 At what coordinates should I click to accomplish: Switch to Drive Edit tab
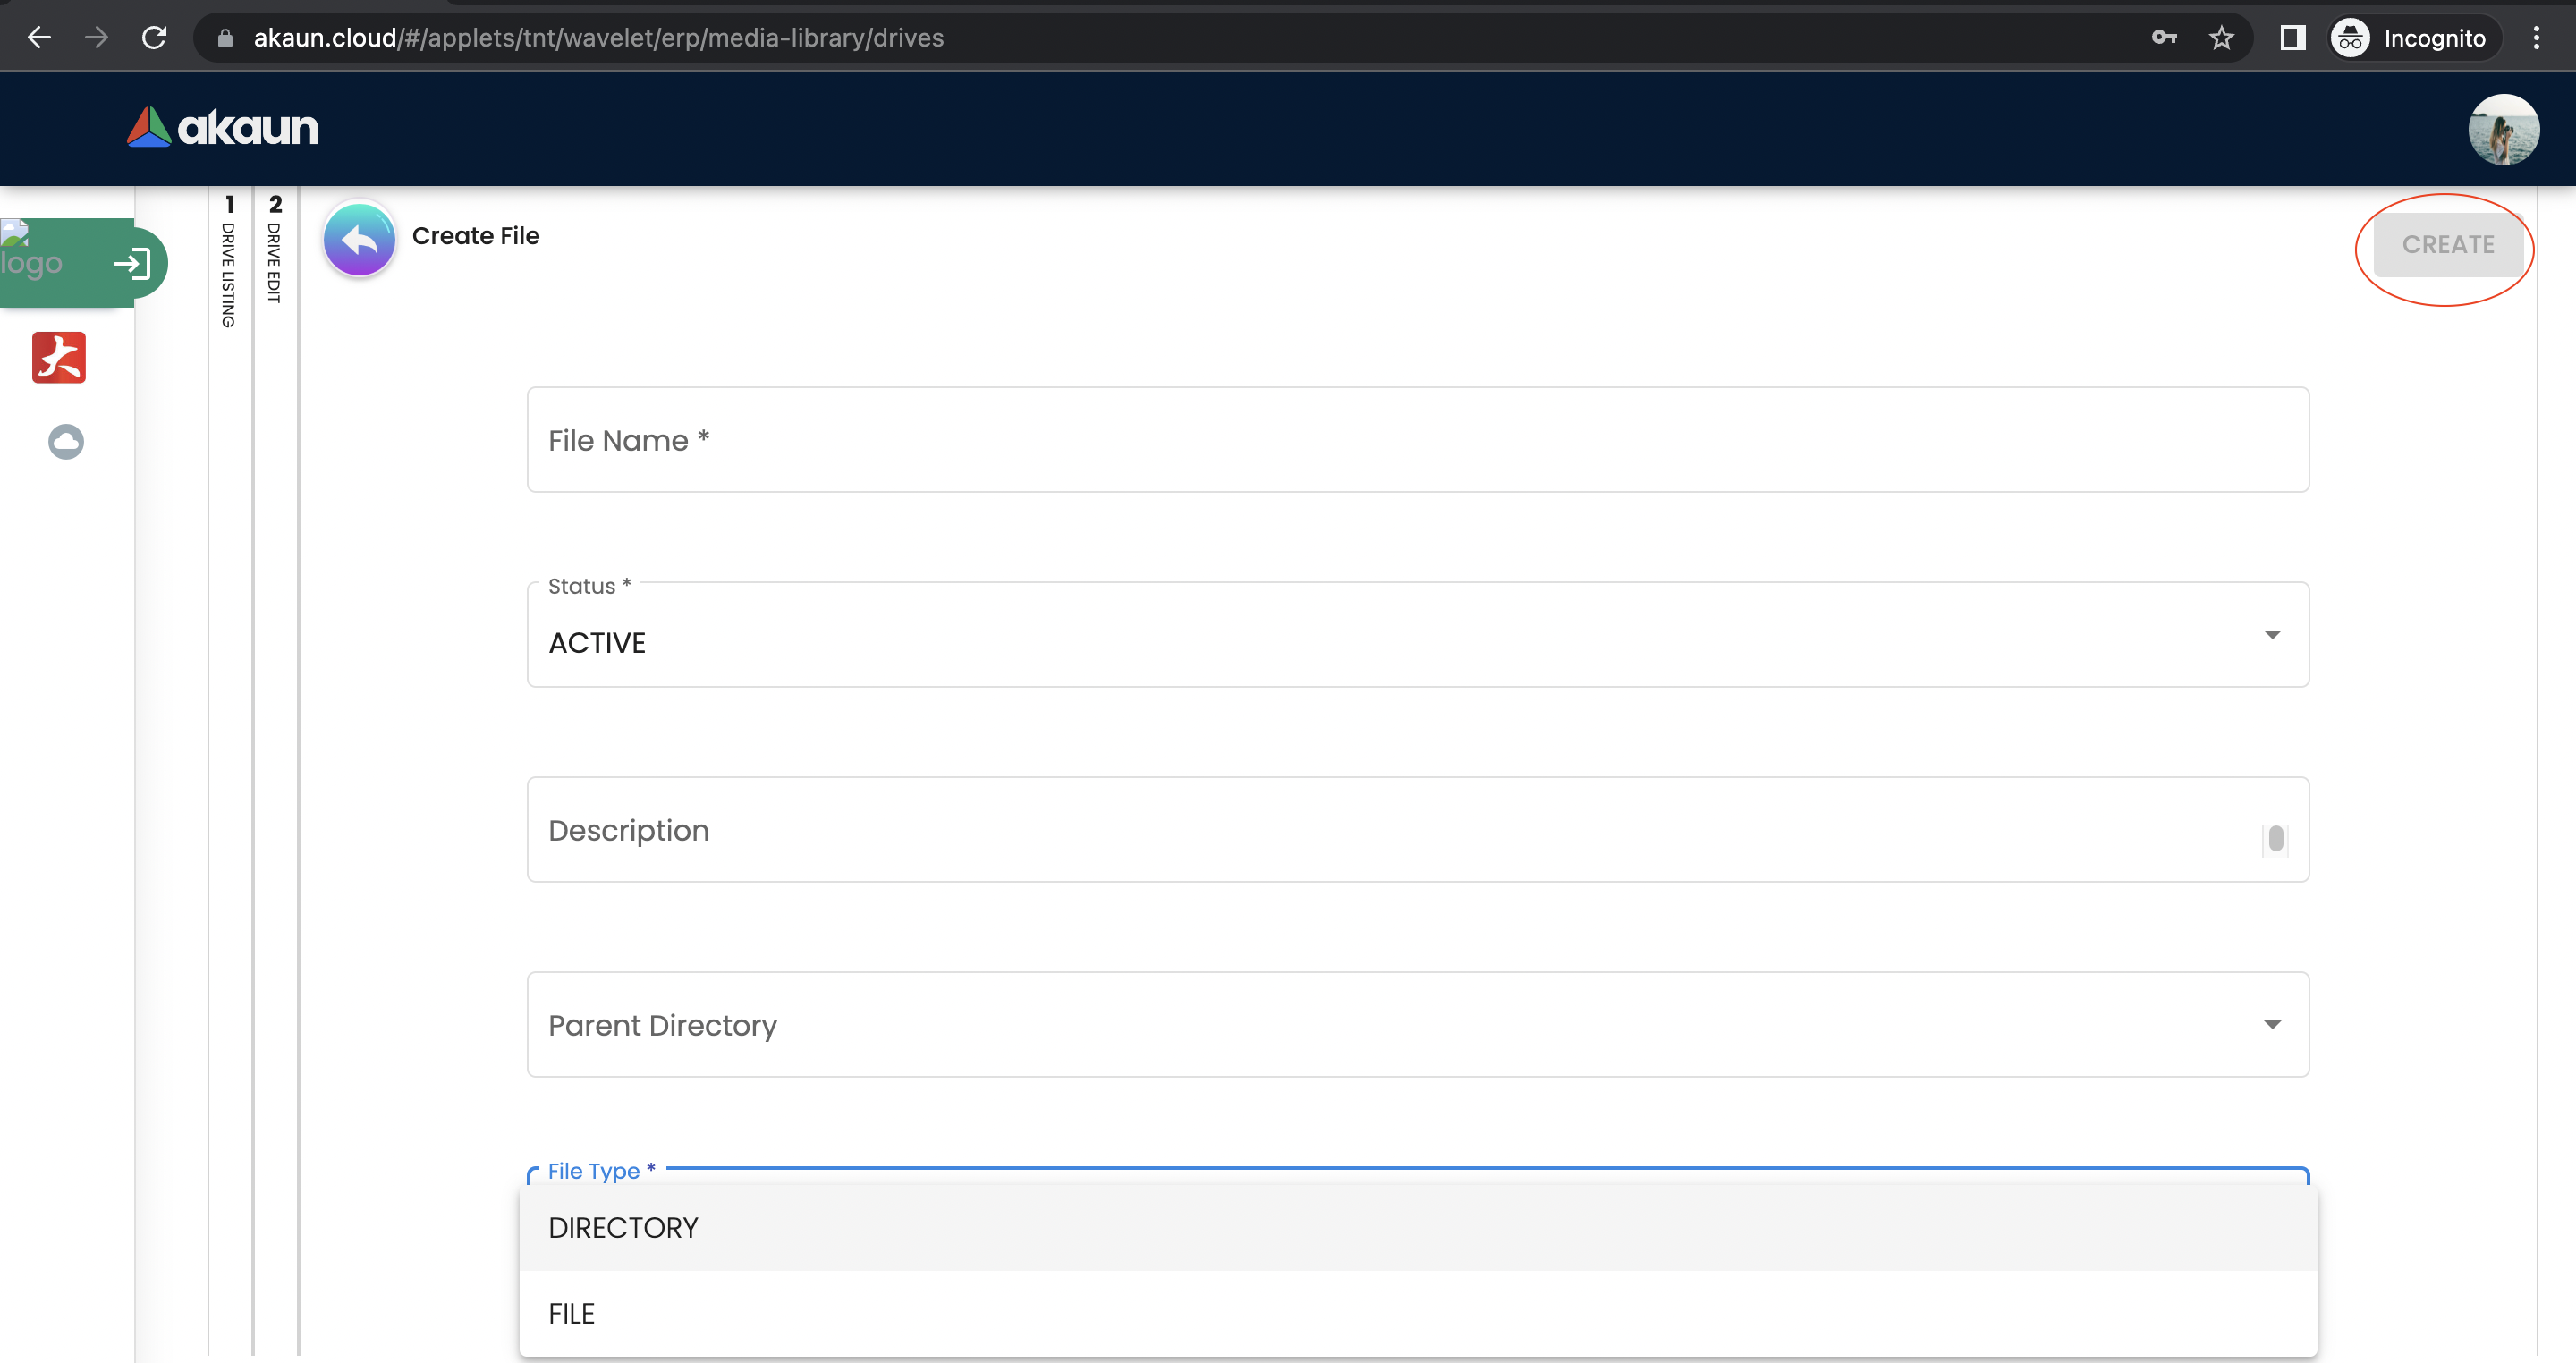[x=275, y=250]
